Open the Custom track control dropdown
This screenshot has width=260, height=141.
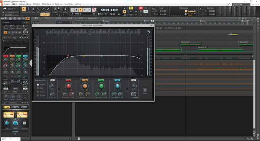click(64, 23)
